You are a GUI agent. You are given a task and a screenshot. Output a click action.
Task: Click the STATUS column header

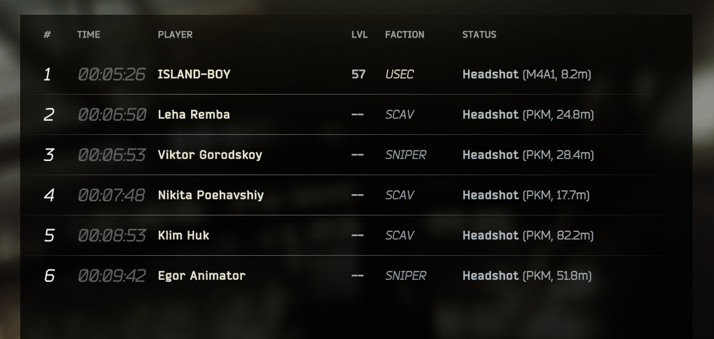(x=479, y=35)
